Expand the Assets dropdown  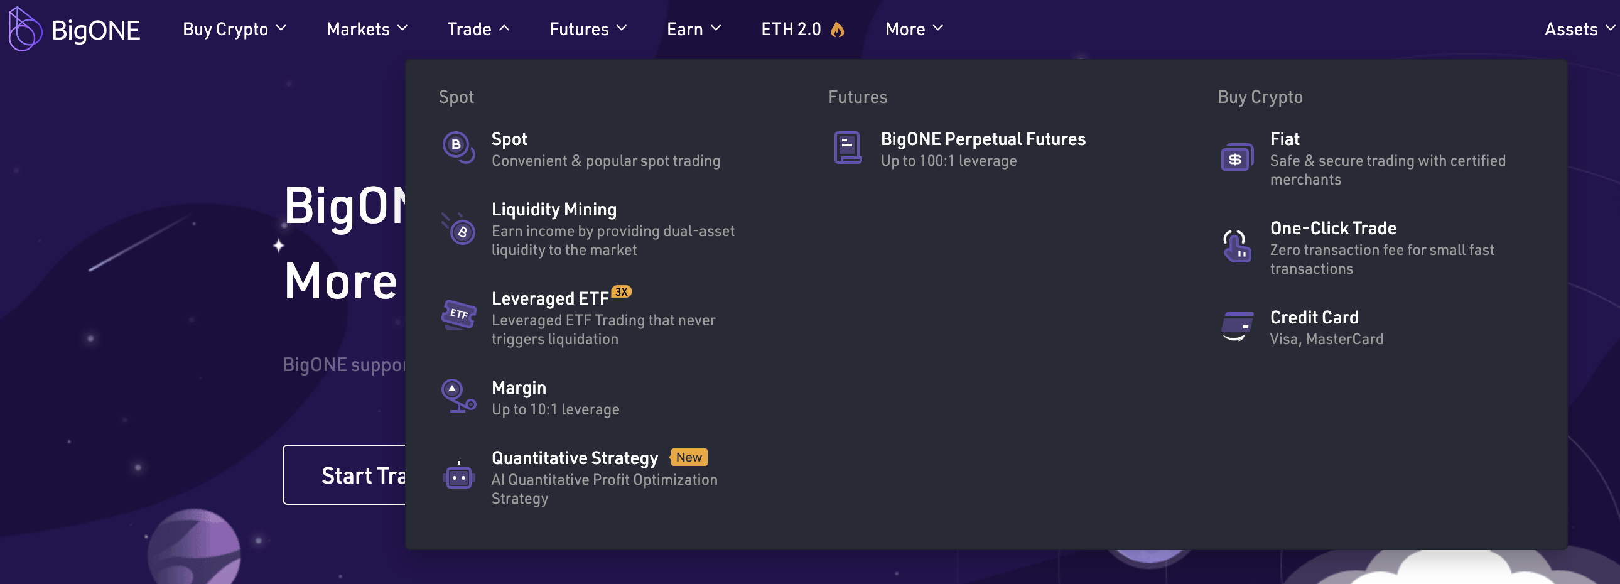[x=1579, y=29]
